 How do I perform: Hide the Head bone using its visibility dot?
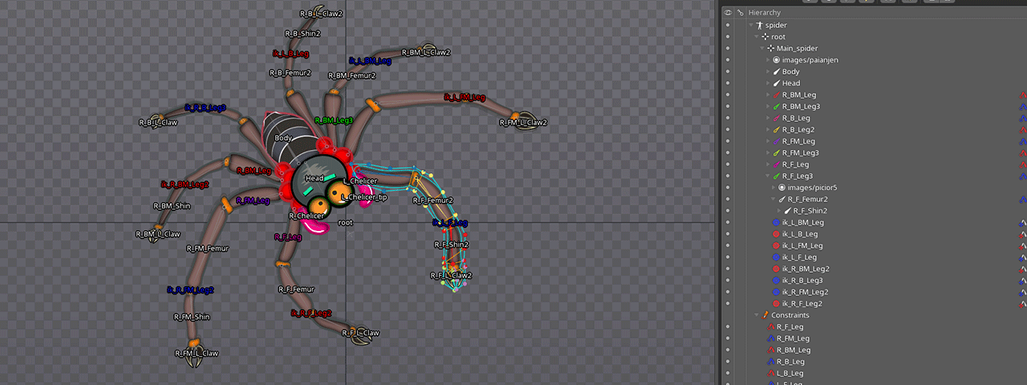coord(728,83)
